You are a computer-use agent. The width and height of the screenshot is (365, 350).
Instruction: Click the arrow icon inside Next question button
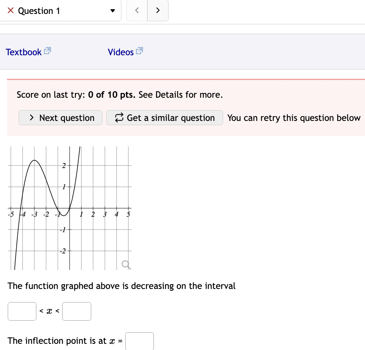coord(31,118)
